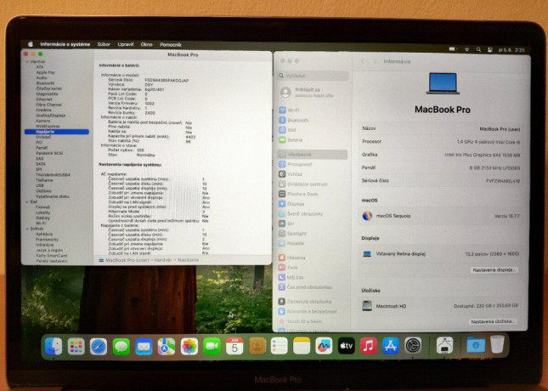The image size is (548, 391).
Task: Click date and time in menu bar
Action: (511, 50)
